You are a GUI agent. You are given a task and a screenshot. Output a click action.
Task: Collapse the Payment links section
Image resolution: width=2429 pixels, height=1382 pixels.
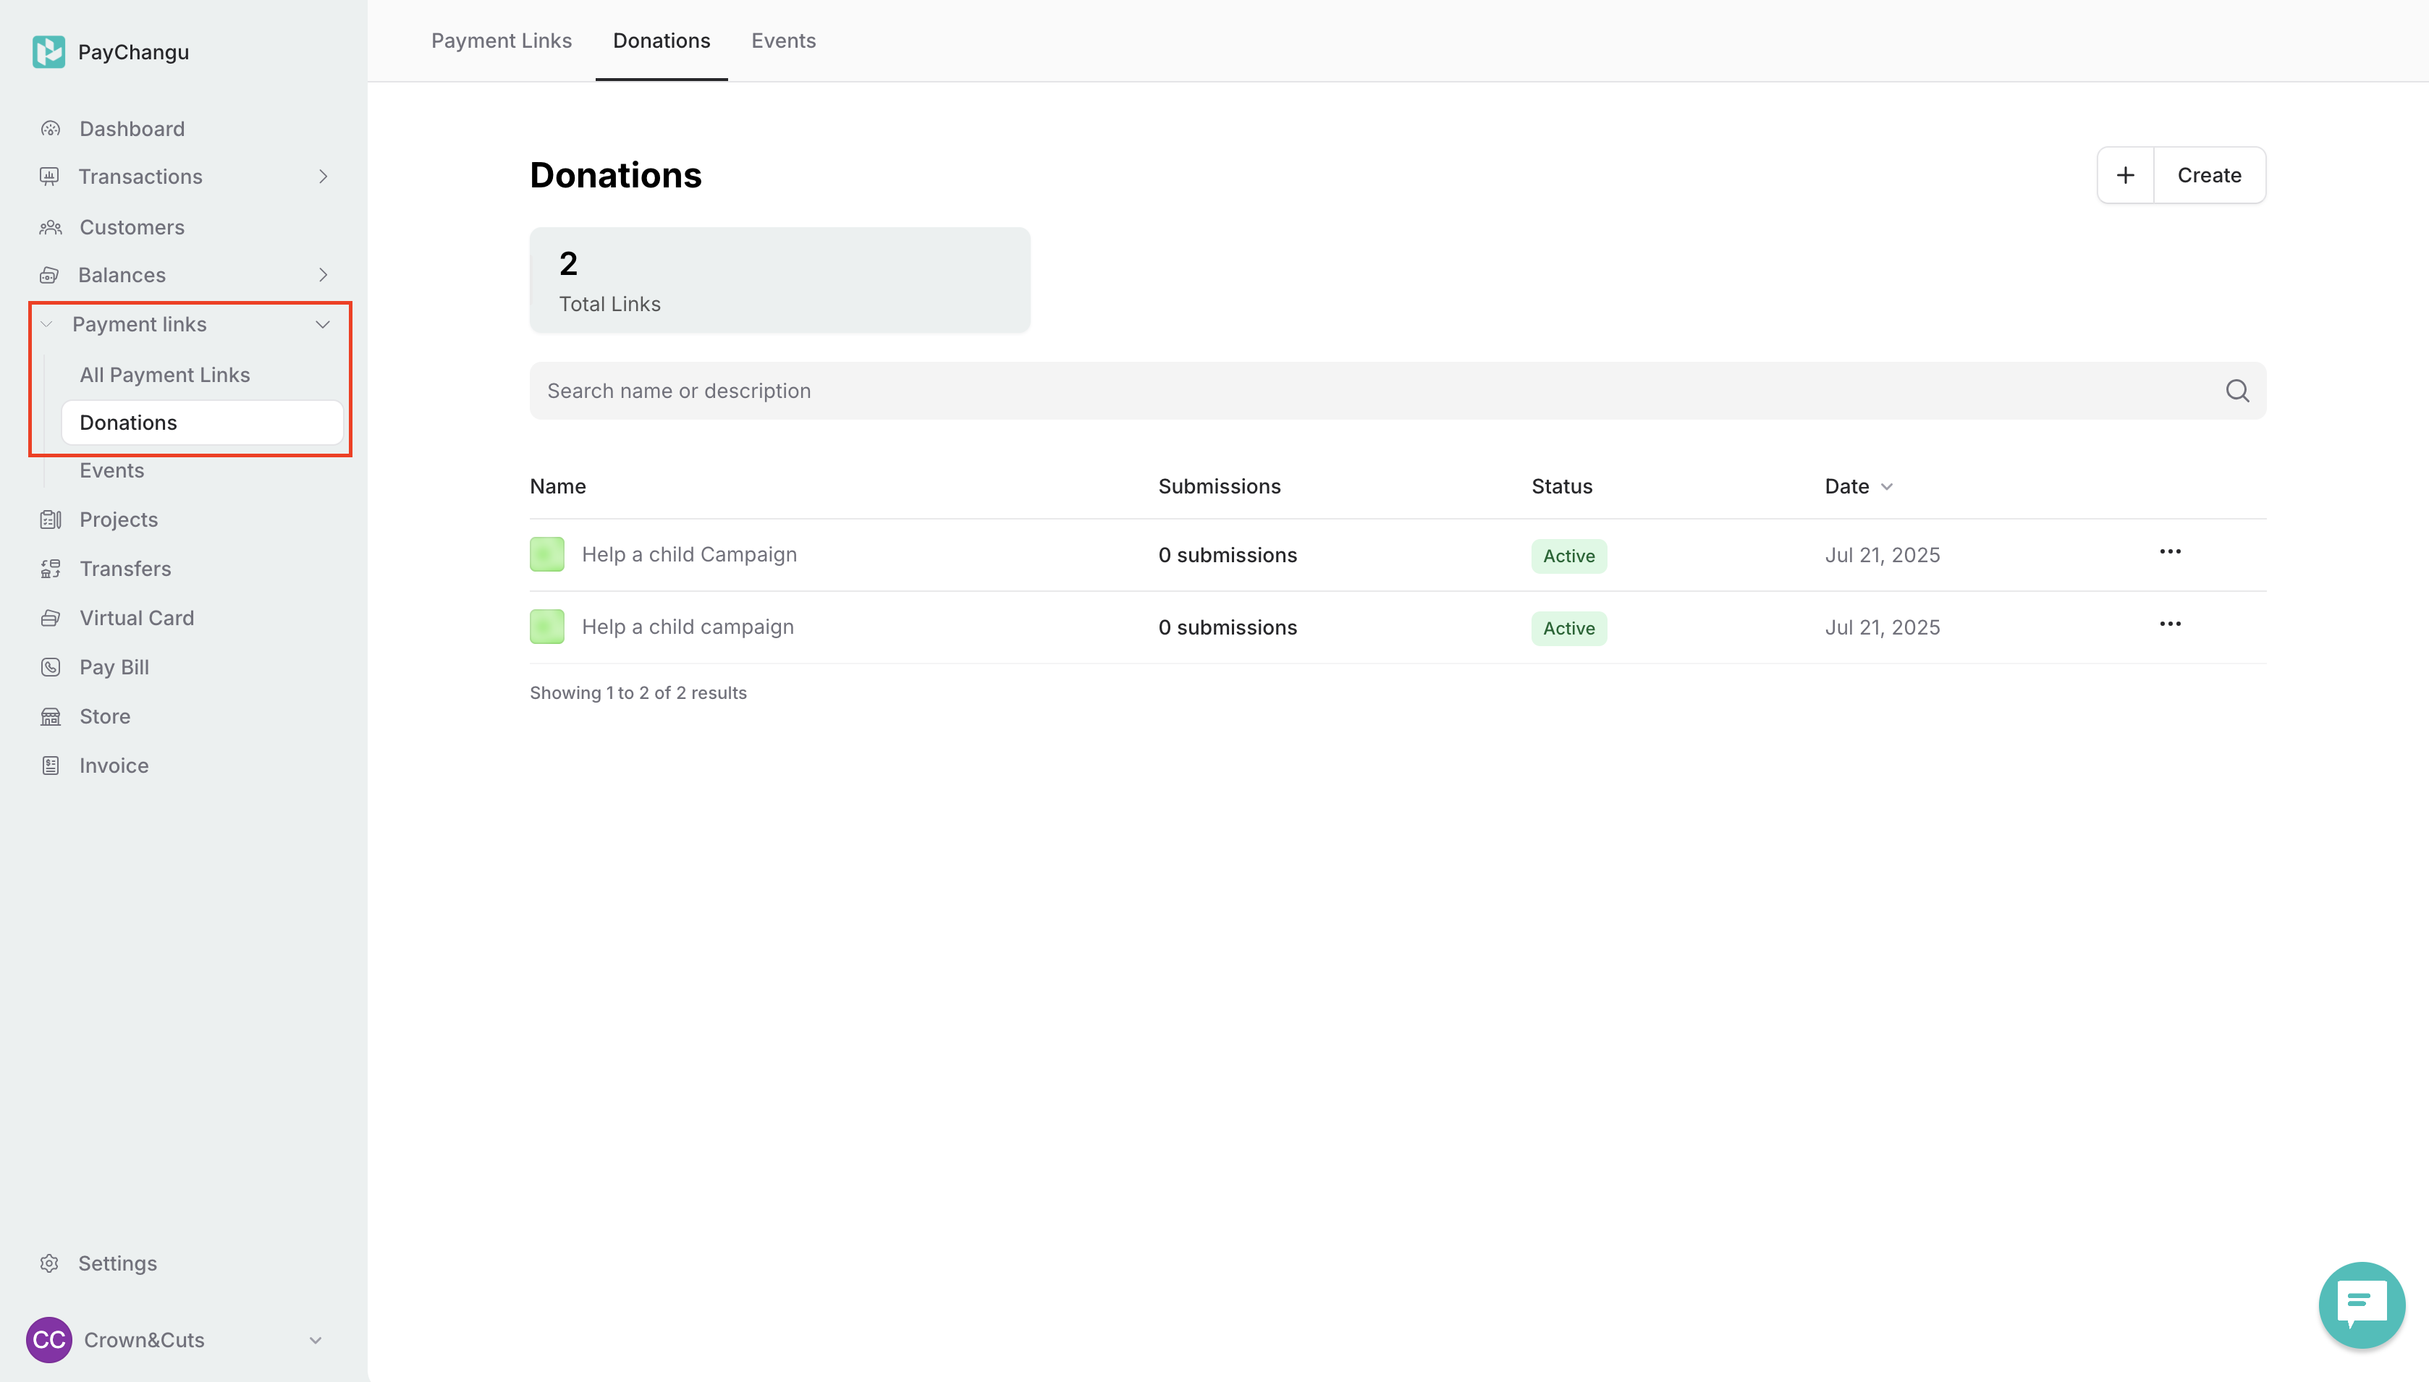(x=323, y=325)
